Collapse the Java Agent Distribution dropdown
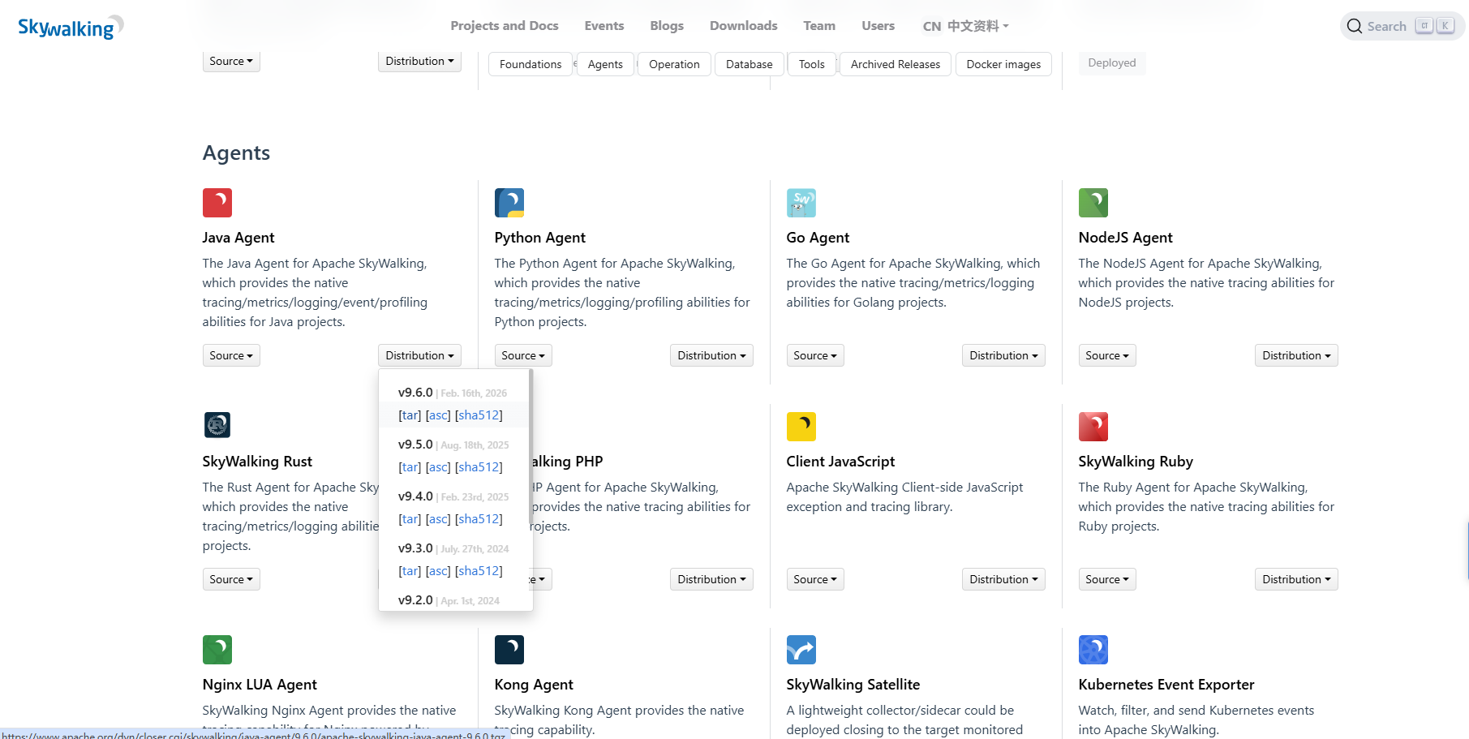This screenshot has height=739, width=1469. pyautogui.click(x=419, y=355)
